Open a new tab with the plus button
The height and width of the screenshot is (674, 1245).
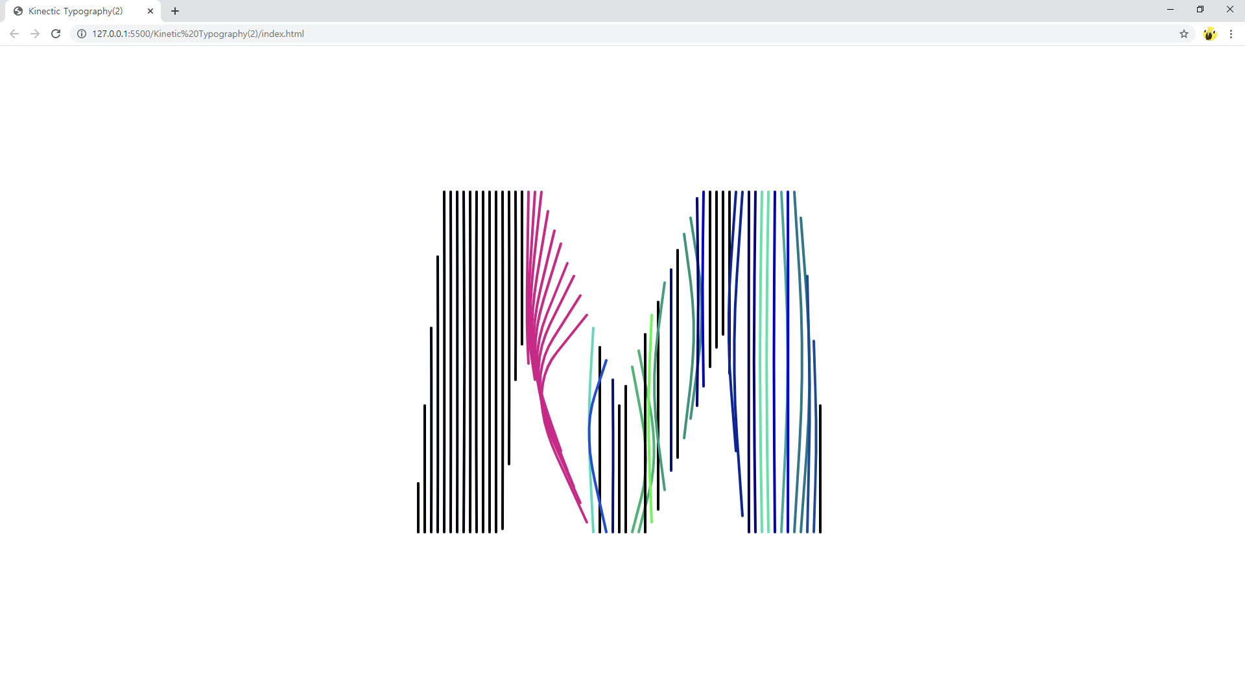[174, 11]
